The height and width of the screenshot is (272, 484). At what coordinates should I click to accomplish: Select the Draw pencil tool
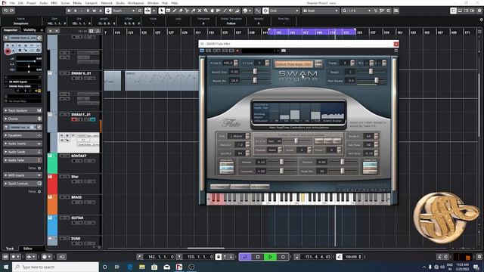[x=174, y=11]
